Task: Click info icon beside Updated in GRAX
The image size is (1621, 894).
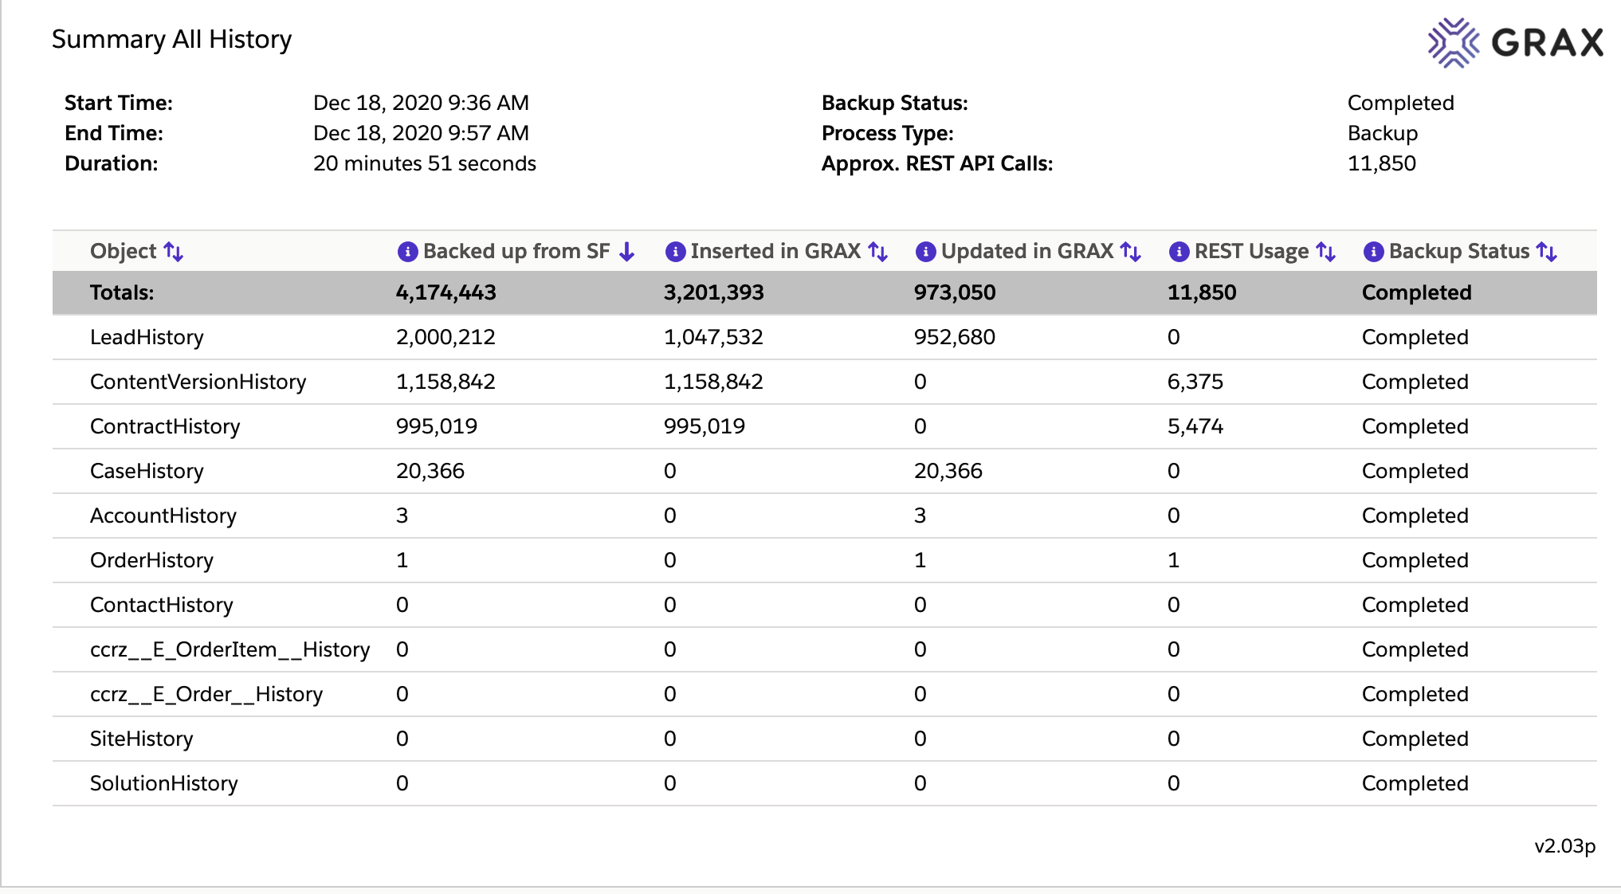Action: click(925, 252)
